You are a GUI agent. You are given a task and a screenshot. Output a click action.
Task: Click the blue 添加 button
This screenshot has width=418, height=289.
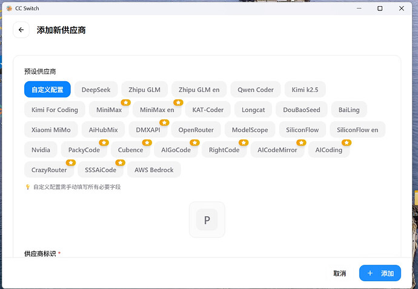pos(380,273)
